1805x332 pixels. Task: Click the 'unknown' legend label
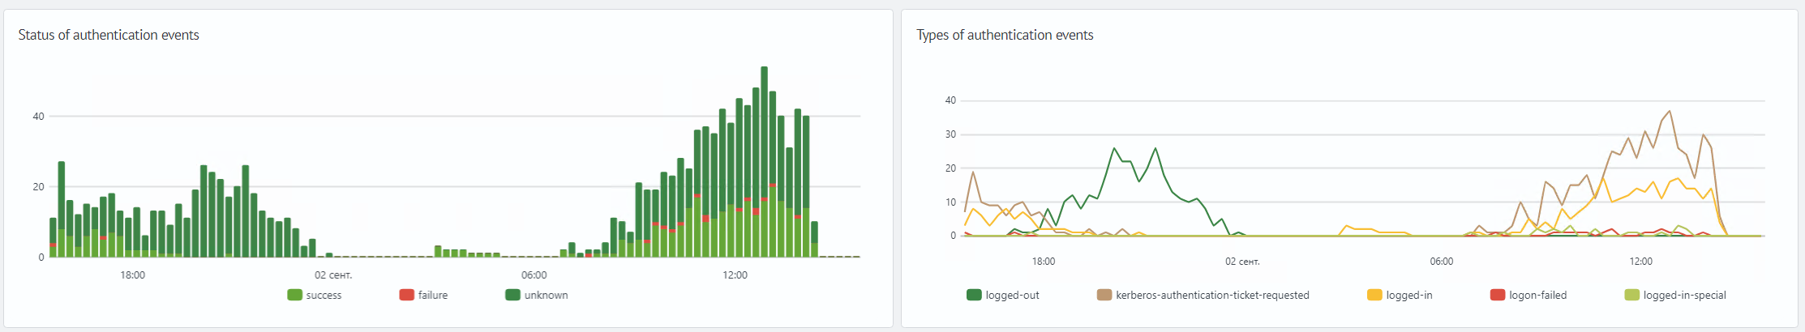point(546,296)
